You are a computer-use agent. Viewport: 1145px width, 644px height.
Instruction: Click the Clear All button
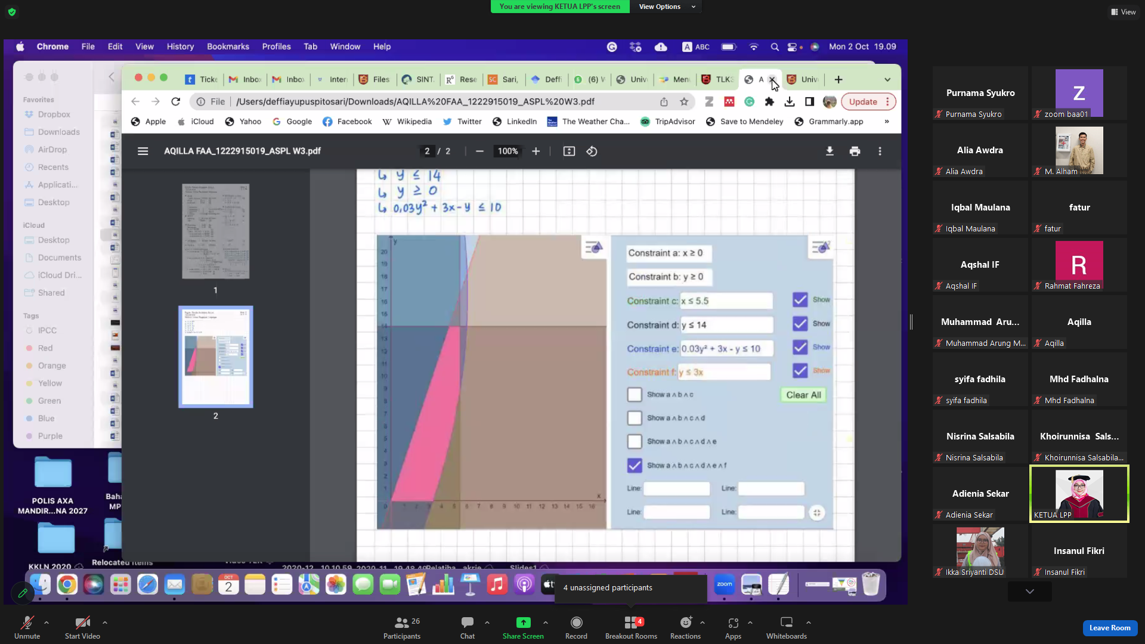click(x=803, y=395)
